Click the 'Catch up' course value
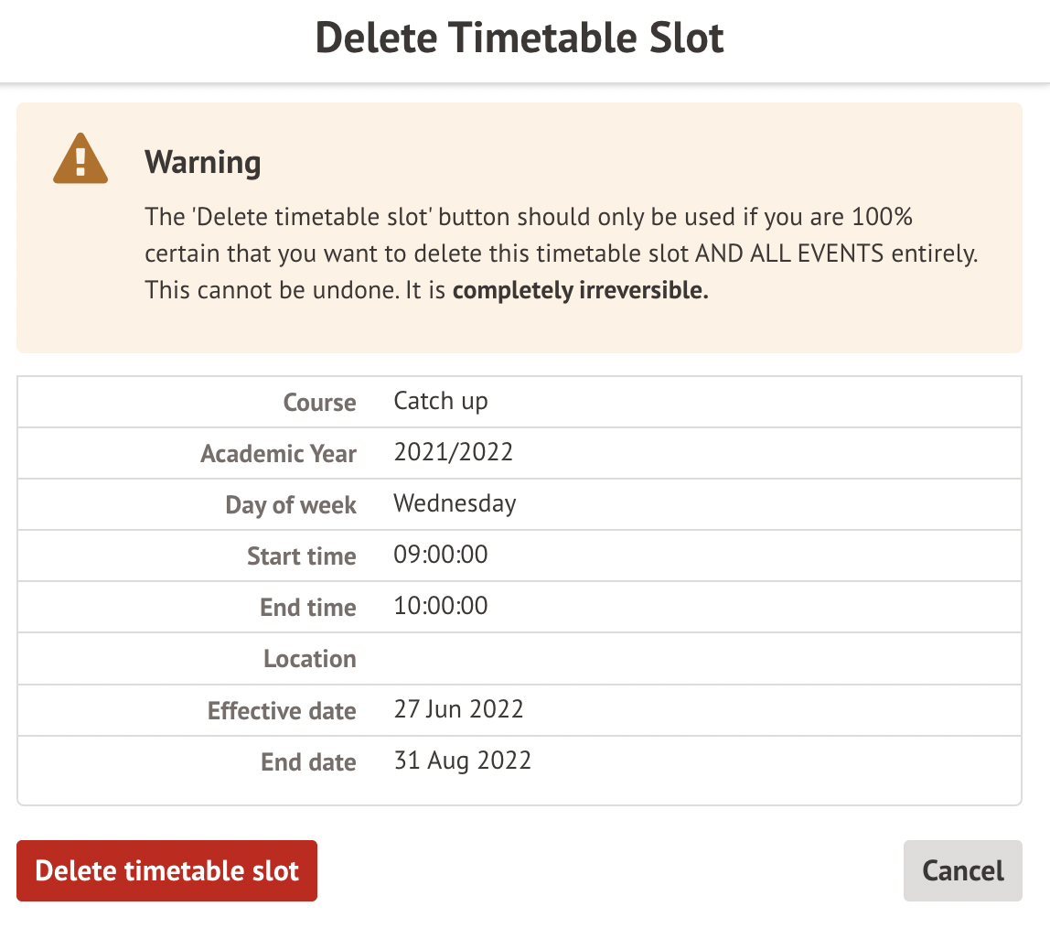The width and height of the screenshot is (1050, 928). 441,401
